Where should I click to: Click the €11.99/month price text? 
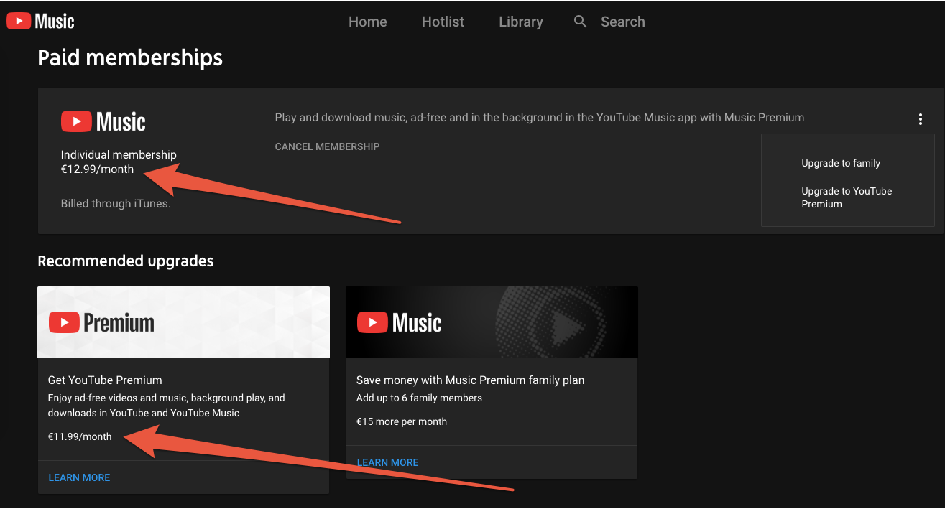click(80, 436)
